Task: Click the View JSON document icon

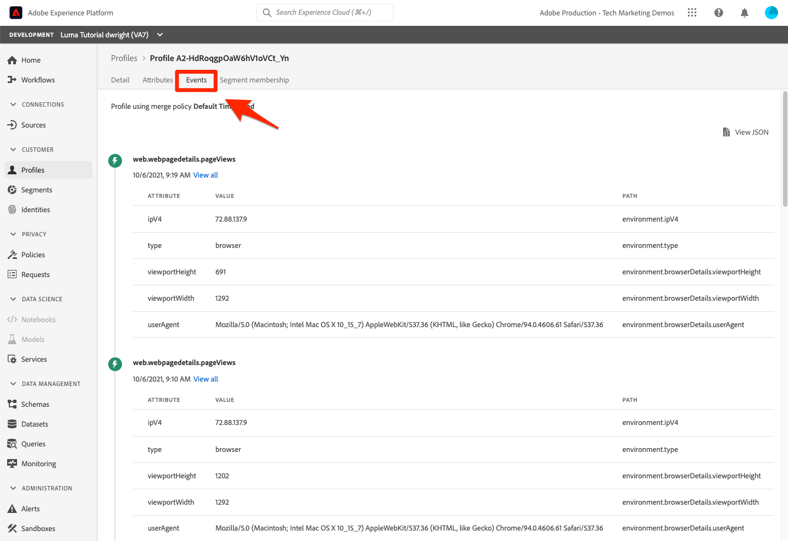Action: click(x=726, y=132)
